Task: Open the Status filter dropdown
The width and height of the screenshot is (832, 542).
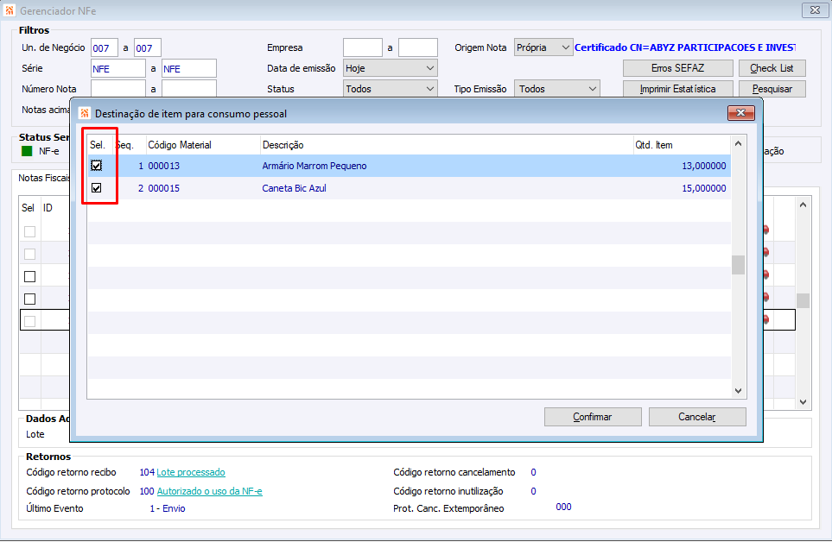Action: 390,89
